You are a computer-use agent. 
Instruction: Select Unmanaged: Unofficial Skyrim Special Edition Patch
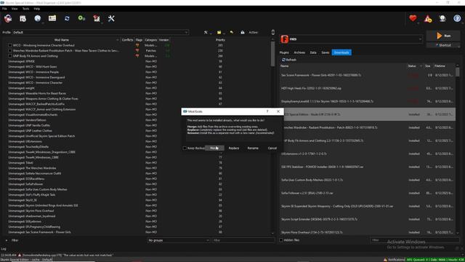tap(41, 136)
